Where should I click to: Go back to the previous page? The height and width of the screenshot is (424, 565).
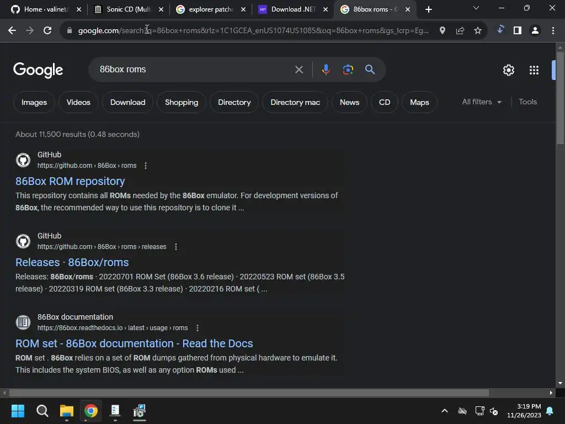[x=12, y=31]
